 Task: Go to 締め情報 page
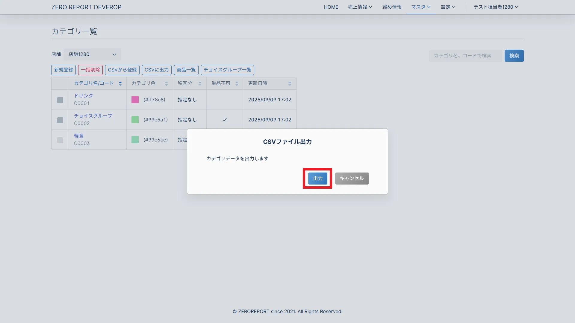pos(392,7)
